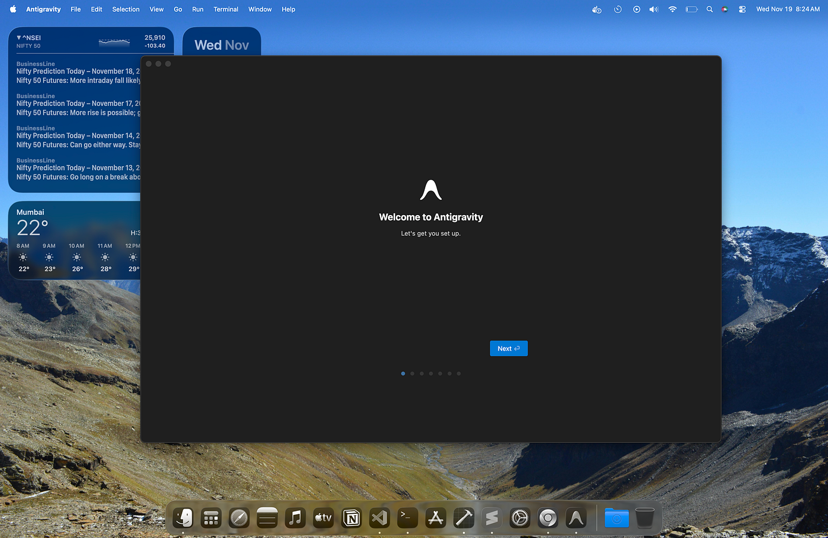This screenshot has height=538, width=828.
Task: Open Control Center toggles icon
Action: pyautogui.click(x=742, y=9)
